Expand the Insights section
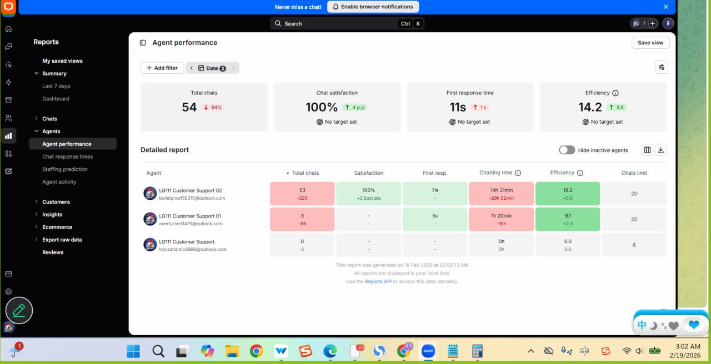The height and width of the screenshot is (364, 711). point(52,215)
